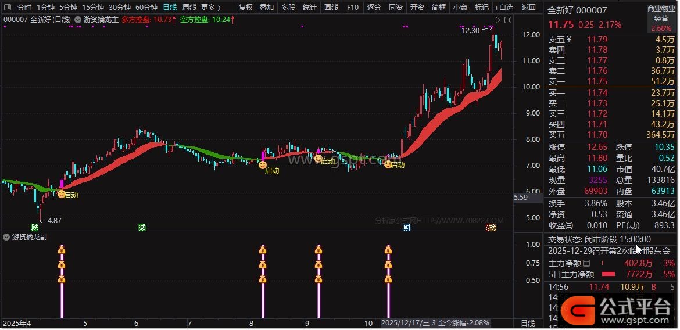Click the 日线 label at the bottom of the time axis

click(x=528, y=323)
